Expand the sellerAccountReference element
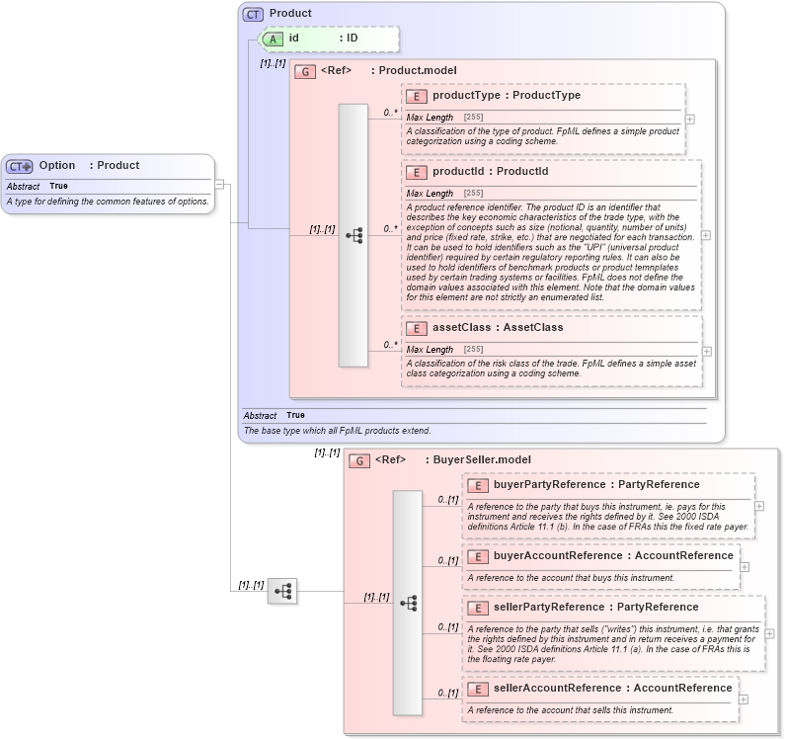Image resolution: width=785 pixels, height=739 pixels. point(744,699)
